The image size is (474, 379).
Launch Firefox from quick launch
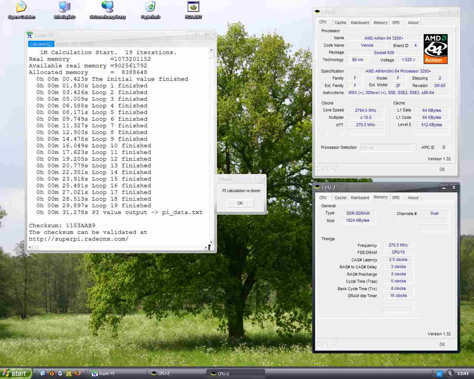pos(77,373)
